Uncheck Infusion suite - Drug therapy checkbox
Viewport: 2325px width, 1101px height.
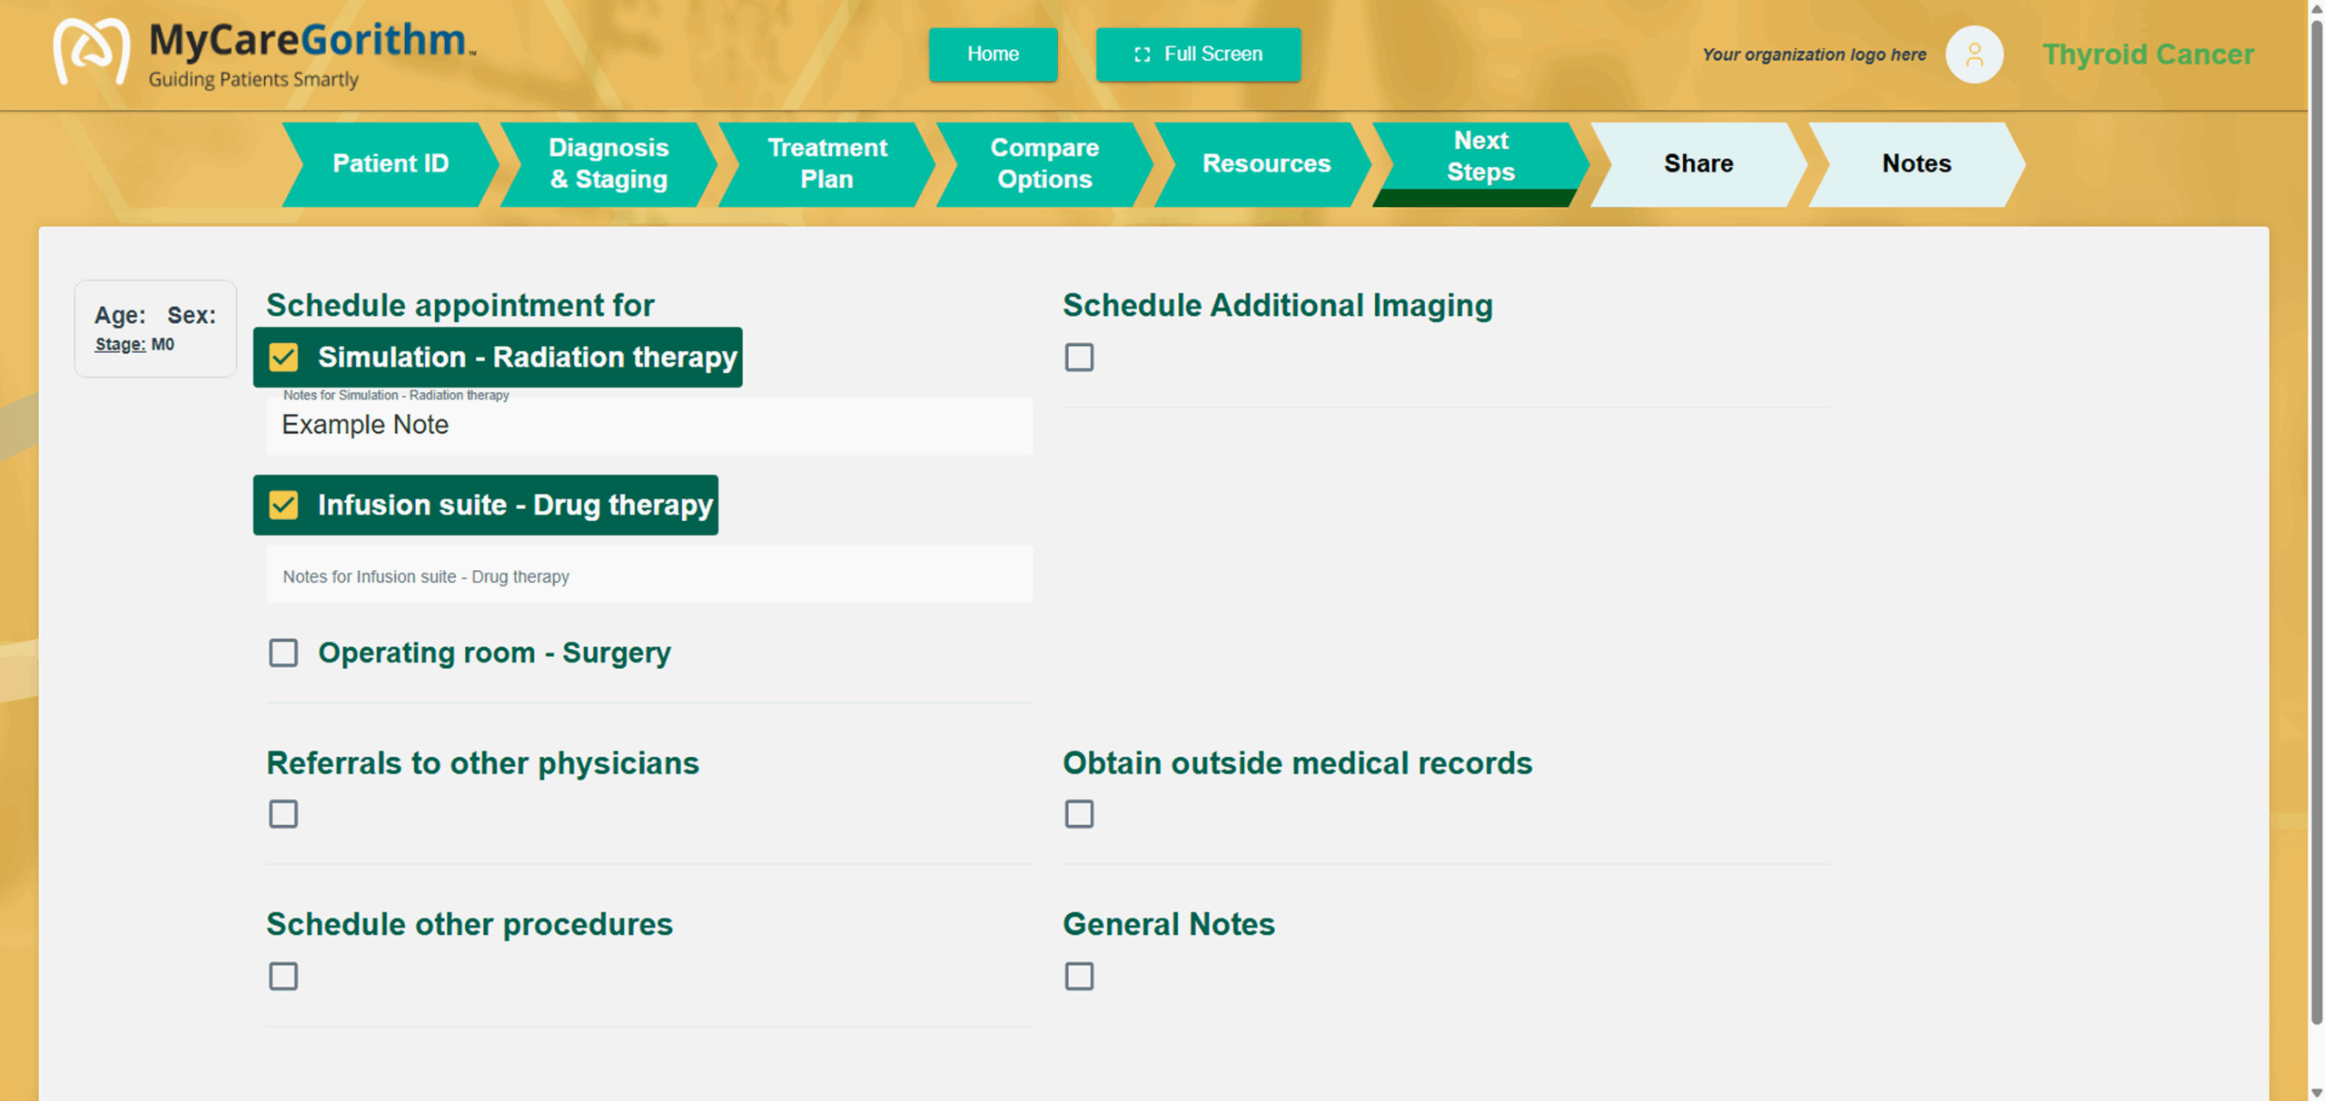click(x=283, y=506)
